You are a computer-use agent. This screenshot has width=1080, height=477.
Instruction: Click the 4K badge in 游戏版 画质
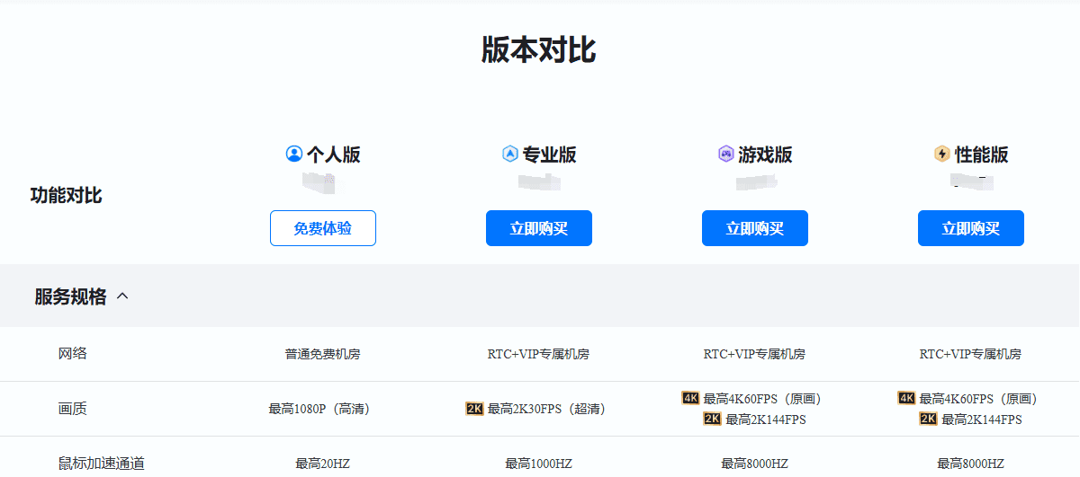point(690,398)
